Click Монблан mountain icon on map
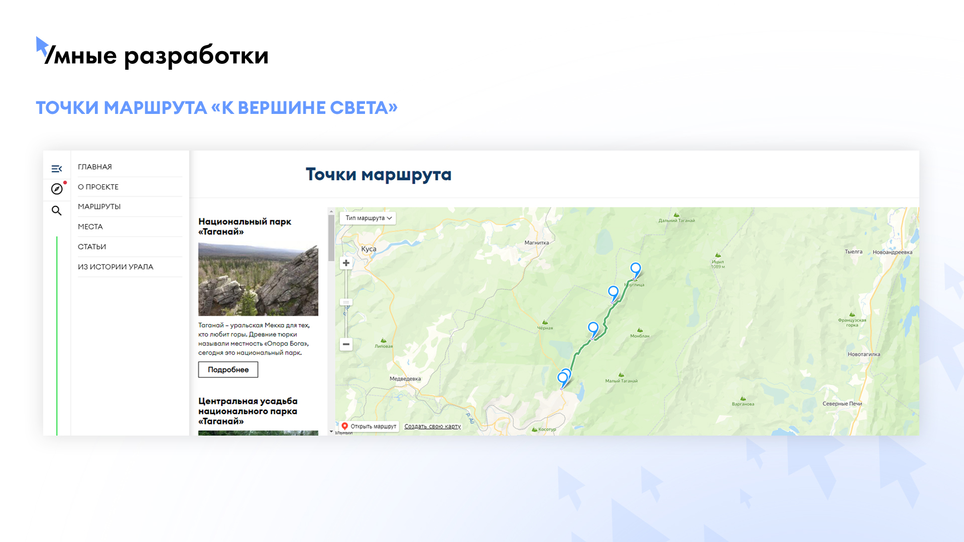The image size is (964, 542). click(640, 330)
